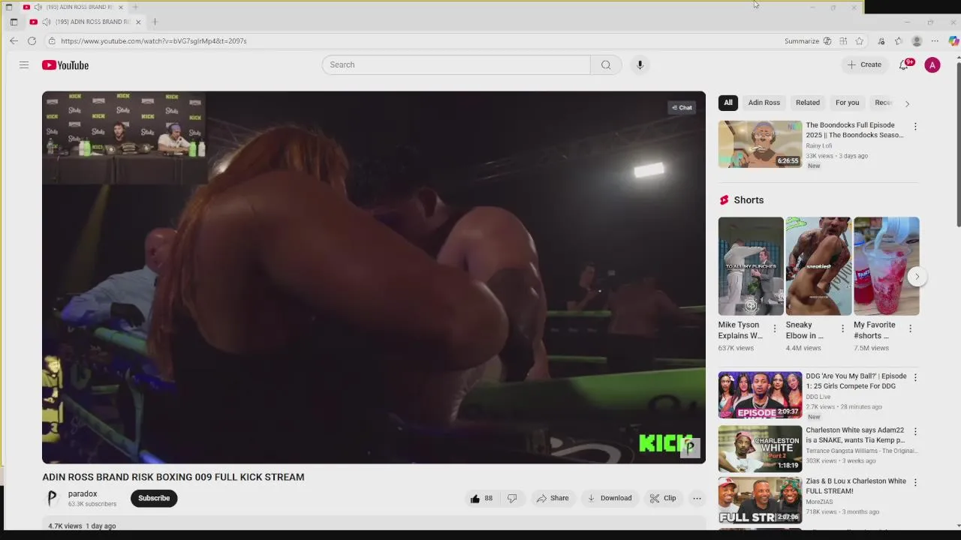Start voice search with microphone icon

[640, 64]
